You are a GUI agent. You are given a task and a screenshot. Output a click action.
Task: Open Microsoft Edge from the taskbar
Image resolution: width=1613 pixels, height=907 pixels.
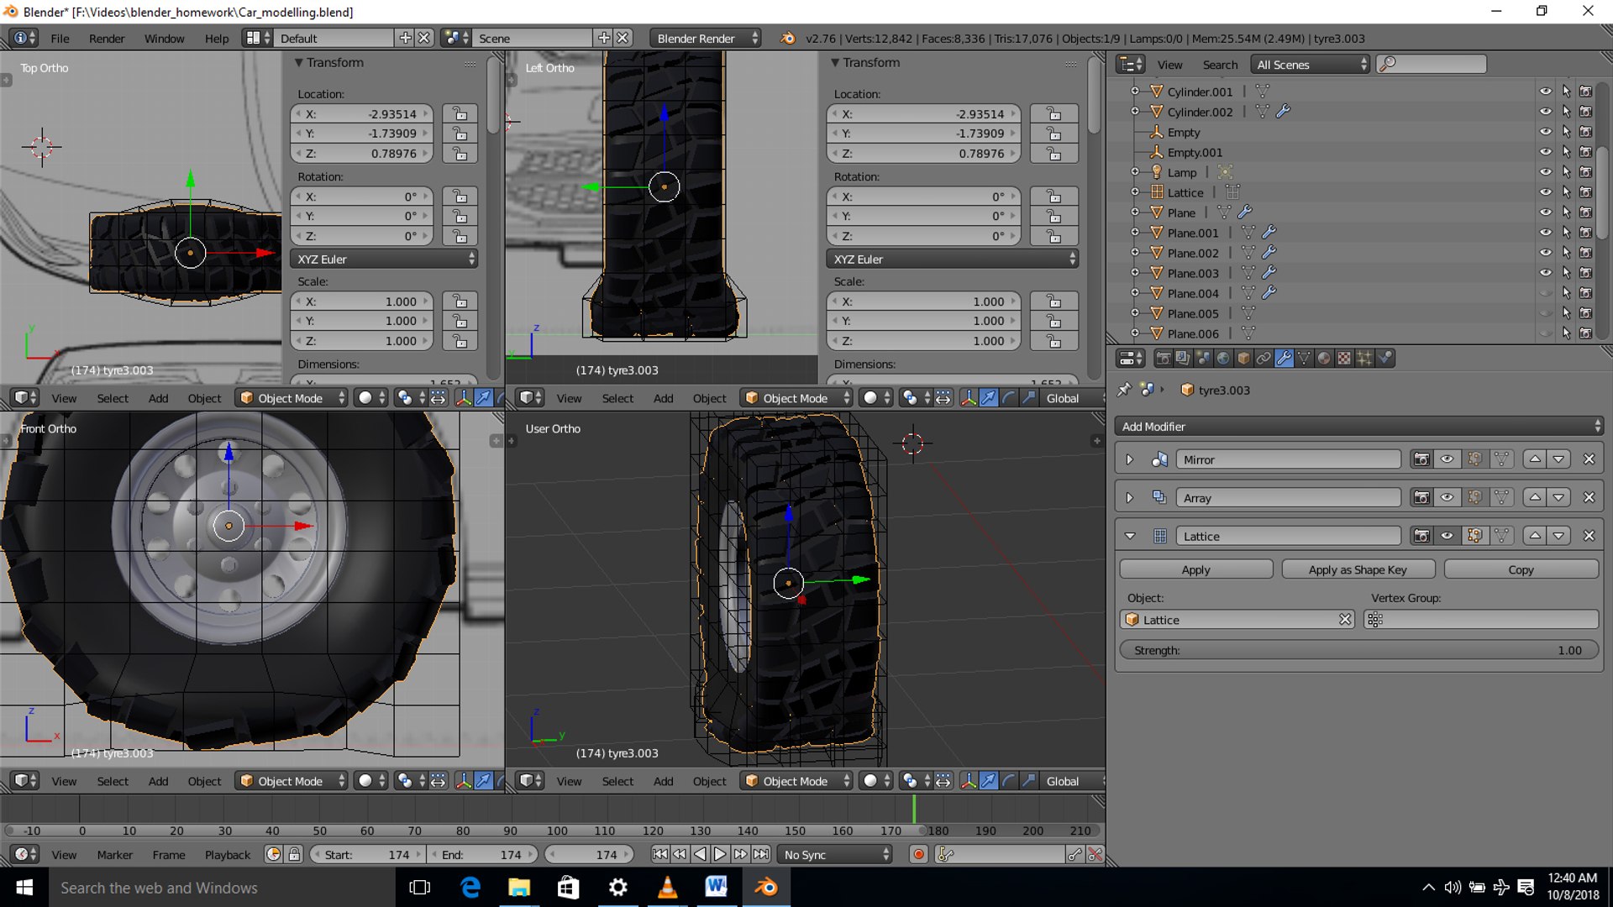pos(470,887)
